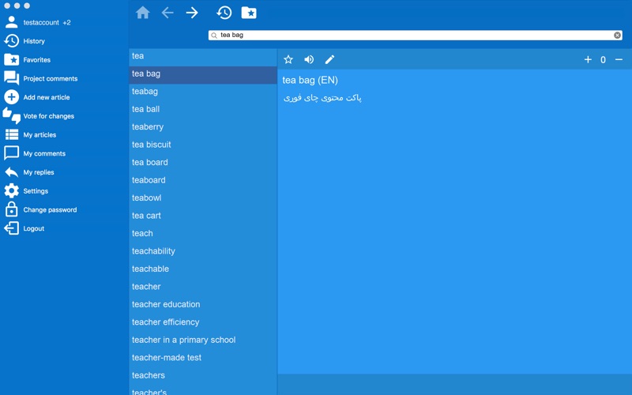This screenshot has width=632, height=395.
Task: Select 'teaberry' in word list
Action: pyautogui.click(x=203, y=127)
